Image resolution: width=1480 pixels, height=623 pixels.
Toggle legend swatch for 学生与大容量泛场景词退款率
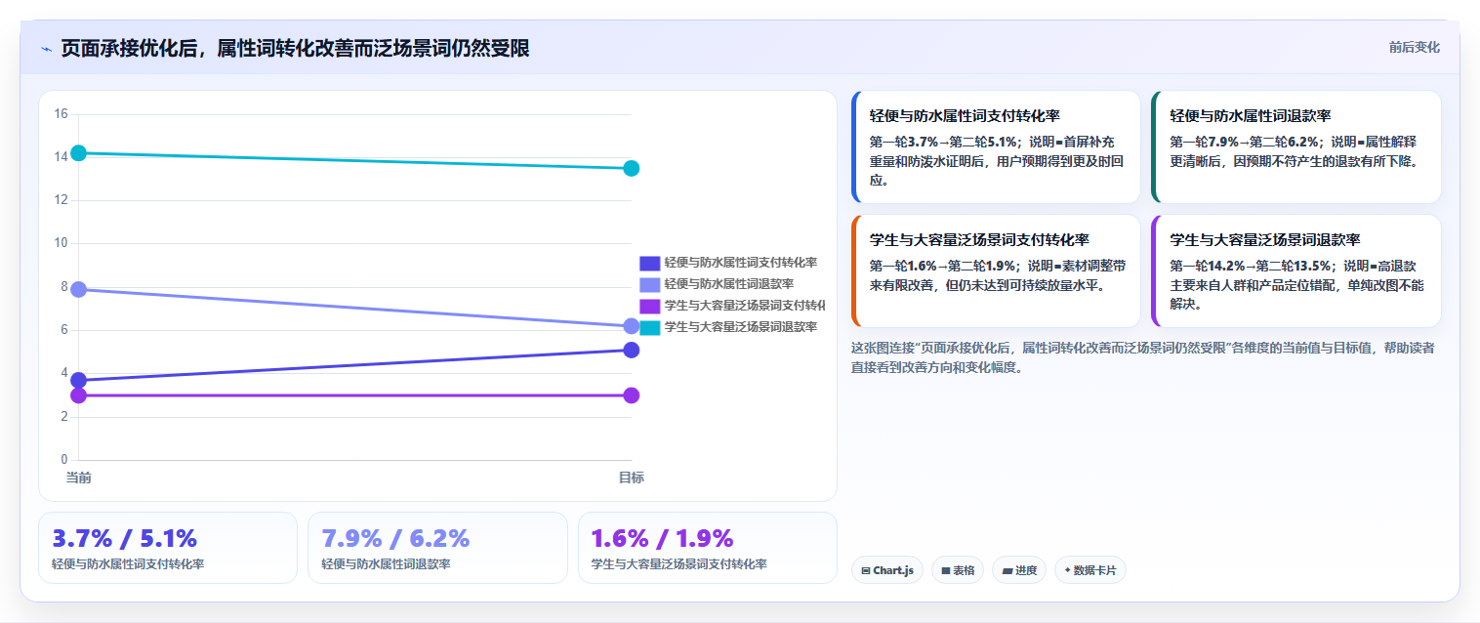[x=650, y=327]
